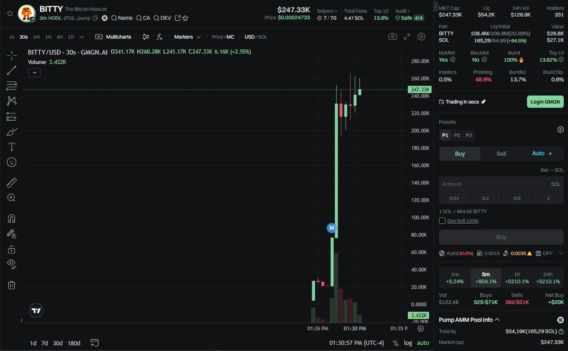The image size is (568, 351).
Task: Open the Multicharts view
Action: [113, 37]
